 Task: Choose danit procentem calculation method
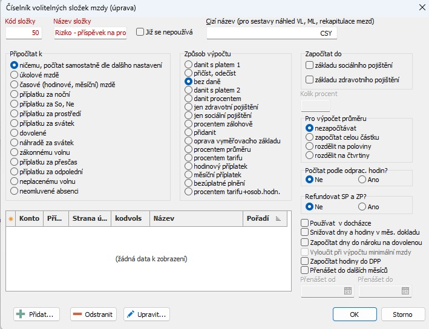click(x=189, y=99)
